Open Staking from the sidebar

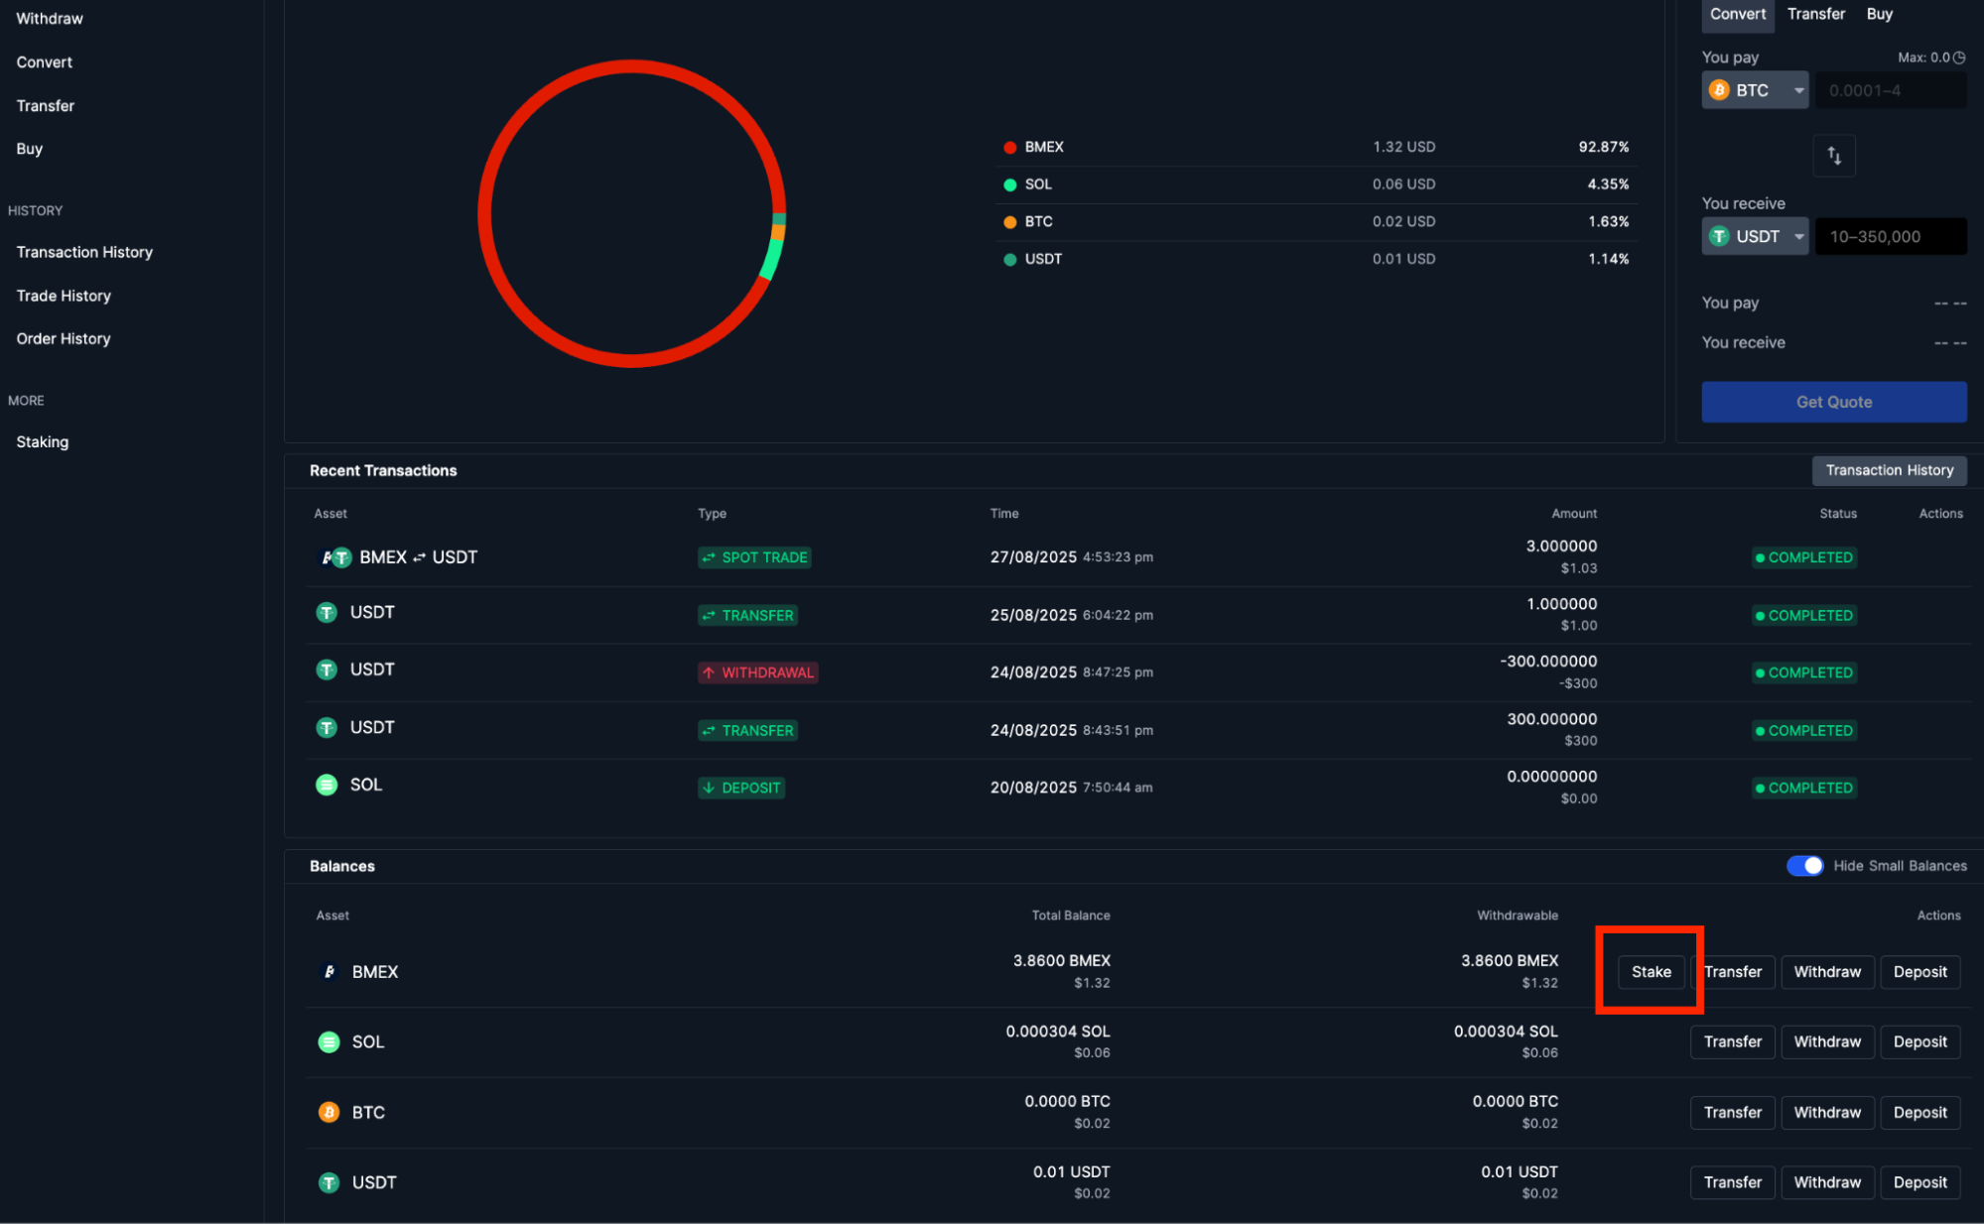(43, 442)
